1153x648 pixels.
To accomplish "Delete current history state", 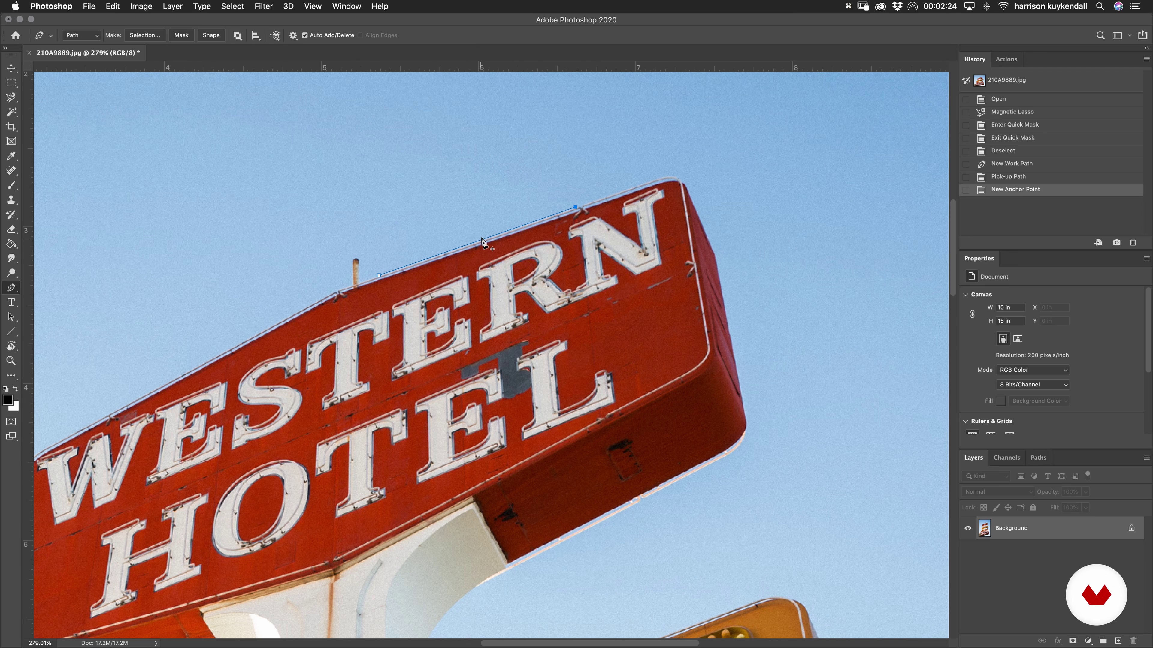I will point(1133,242).
